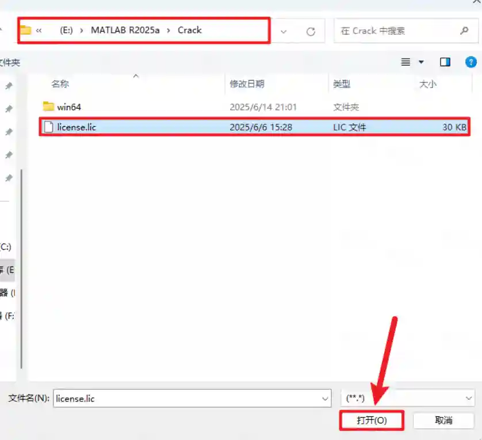This screenshot has width=482, height=440.
Task: Expand the file type filter dropdown
Action: coord(468,397)
